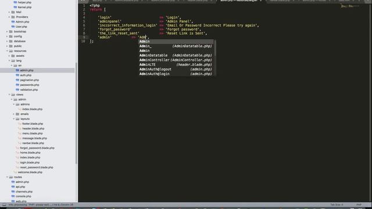Collapse the layouts folder arrow
Viewport: 372px width, 209px height.
(14, 118)
